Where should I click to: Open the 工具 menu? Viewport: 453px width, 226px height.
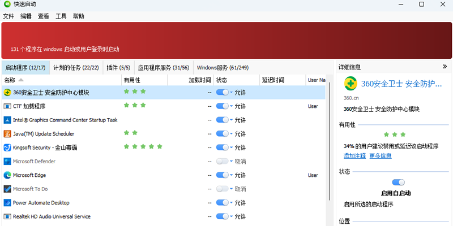pos(61,16)
